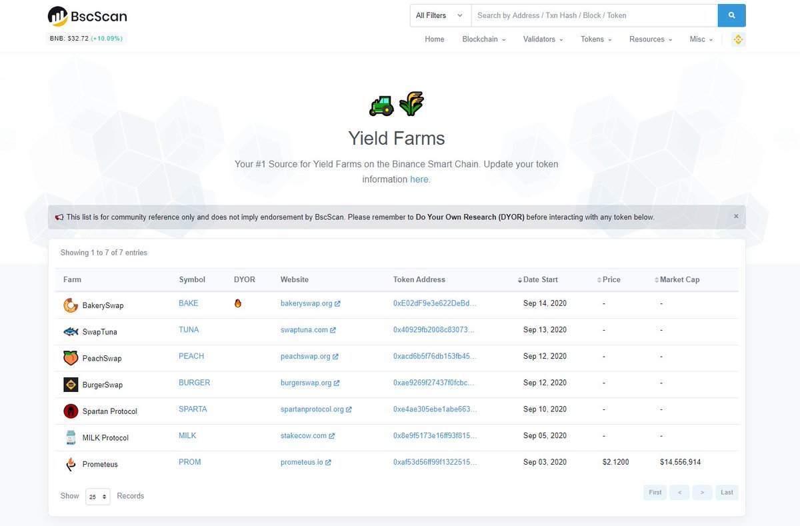Click the PeachSwap peach logo
Image resolution: width=800 pixels, height=526 pixels.
tap(71, 358)
